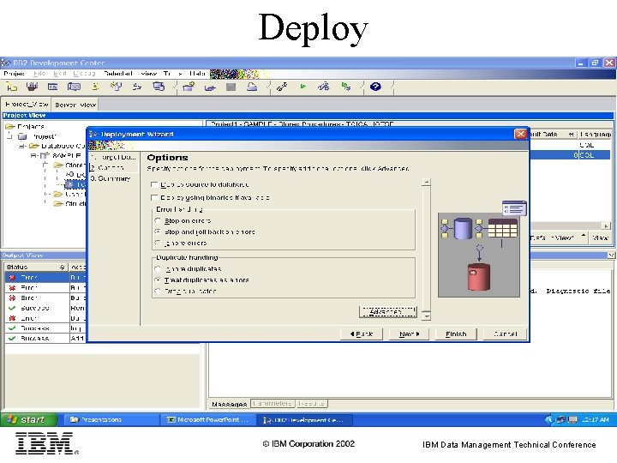The height and width of the screenshot is (463, 617).
Task: Switch to the Microsoft PowerPoint taskbar button
Action: [209, 419]
